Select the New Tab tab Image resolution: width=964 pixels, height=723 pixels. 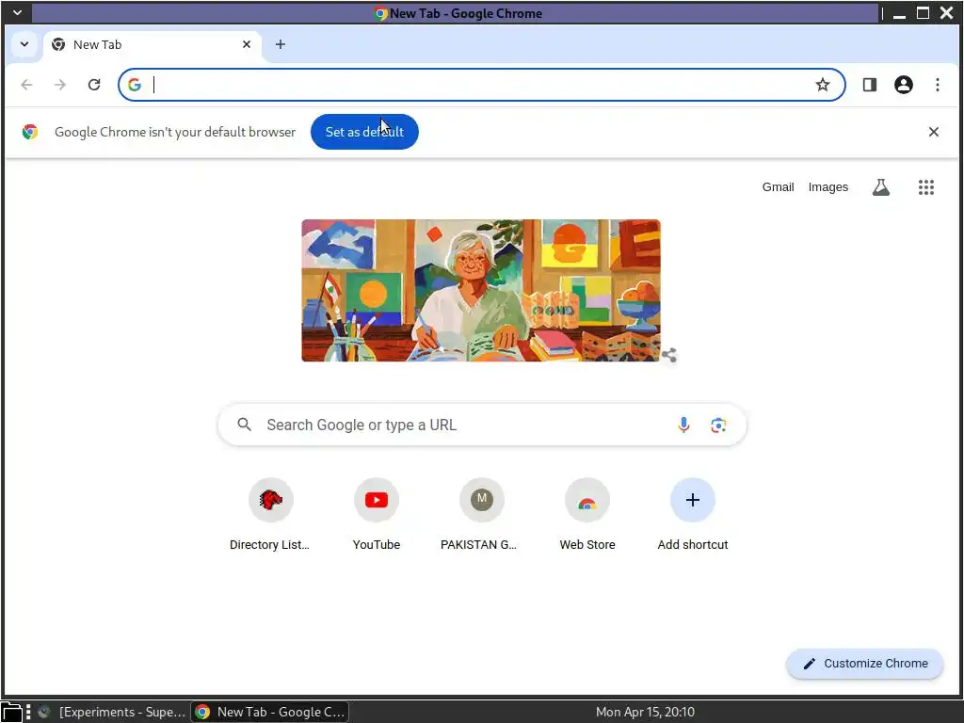coord(152,44)
